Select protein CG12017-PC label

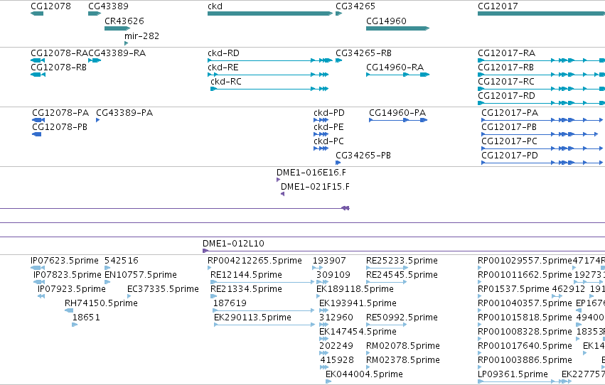509,141
